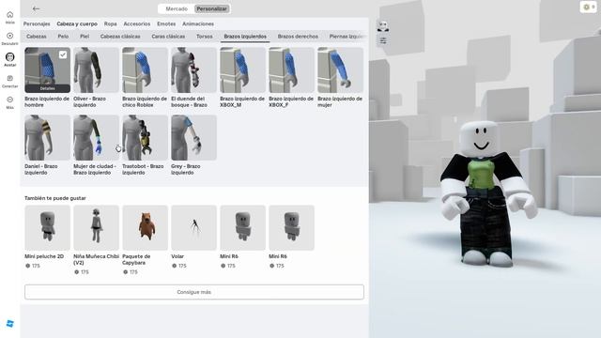Open Robux balance icon top right
601x338 pixels.
(x=588, y=7)
